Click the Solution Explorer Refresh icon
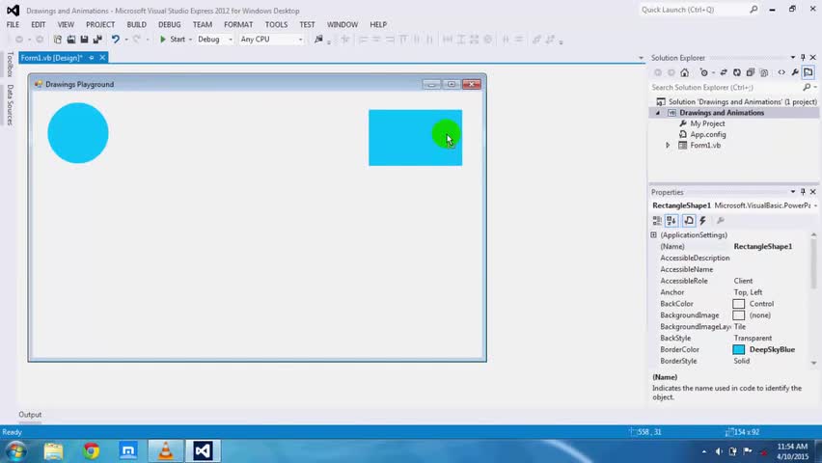 click(x=736, y=72)
